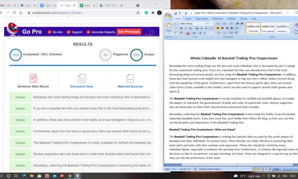
Task: Click the text Highlight Color button
Action: [181, 33]
